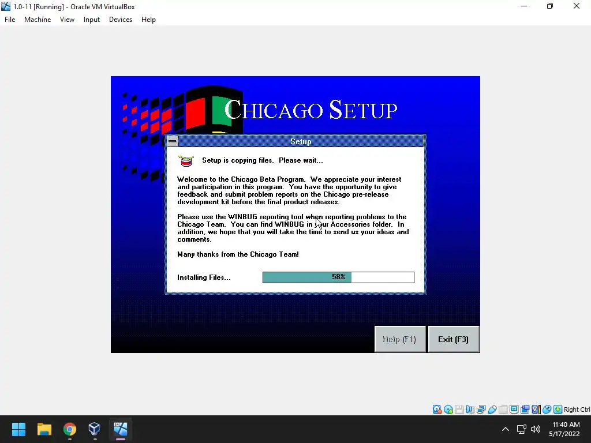Image resolution: width=591 pixels, height=443 pixels.
Task: Click the USB devices status icon
Action: [492, 410]
